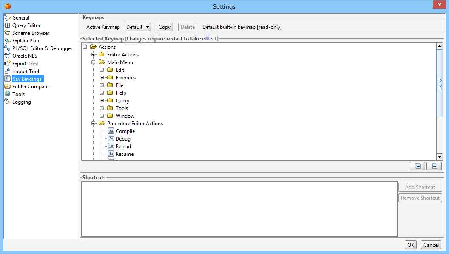Open Oracle NLS settings page
The height and width of the screenshot is (254, 449).
[25, 56]
